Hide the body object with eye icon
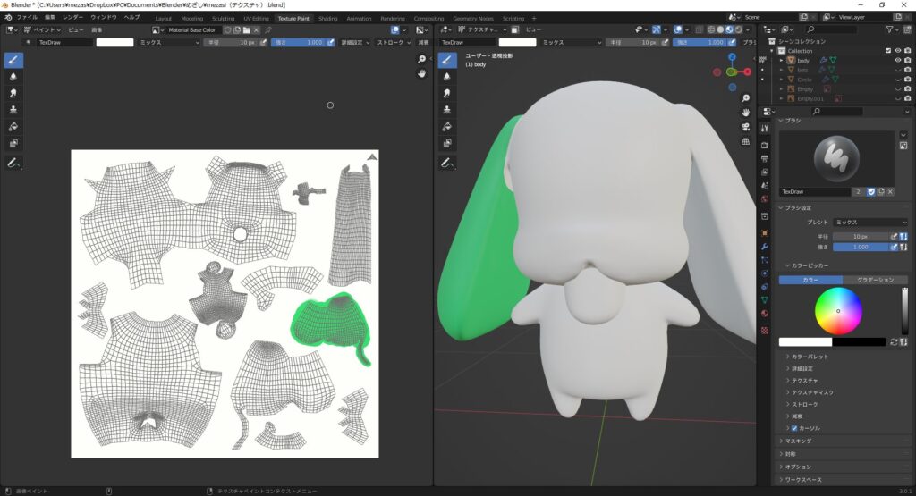Viewport: 916px width, 496px height. pos(897,60)
